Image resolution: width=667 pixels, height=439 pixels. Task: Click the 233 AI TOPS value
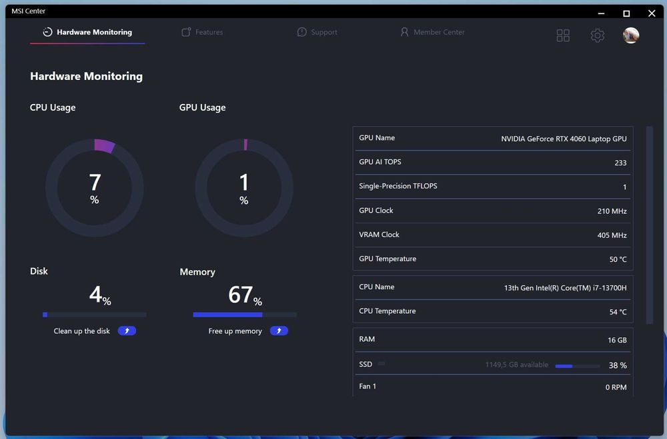[620, 163]
